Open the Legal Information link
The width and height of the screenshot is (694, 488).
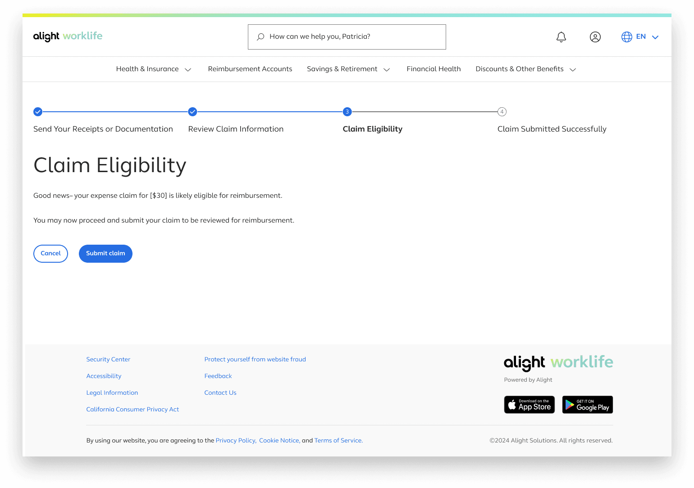point(112,393)
